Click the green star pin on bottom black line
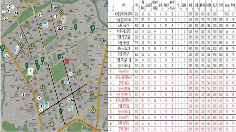 point(61,111)
